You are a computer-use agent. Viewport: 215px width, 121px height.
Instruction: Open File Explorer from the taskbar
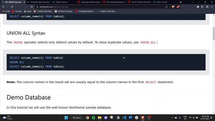pos(100,118)
